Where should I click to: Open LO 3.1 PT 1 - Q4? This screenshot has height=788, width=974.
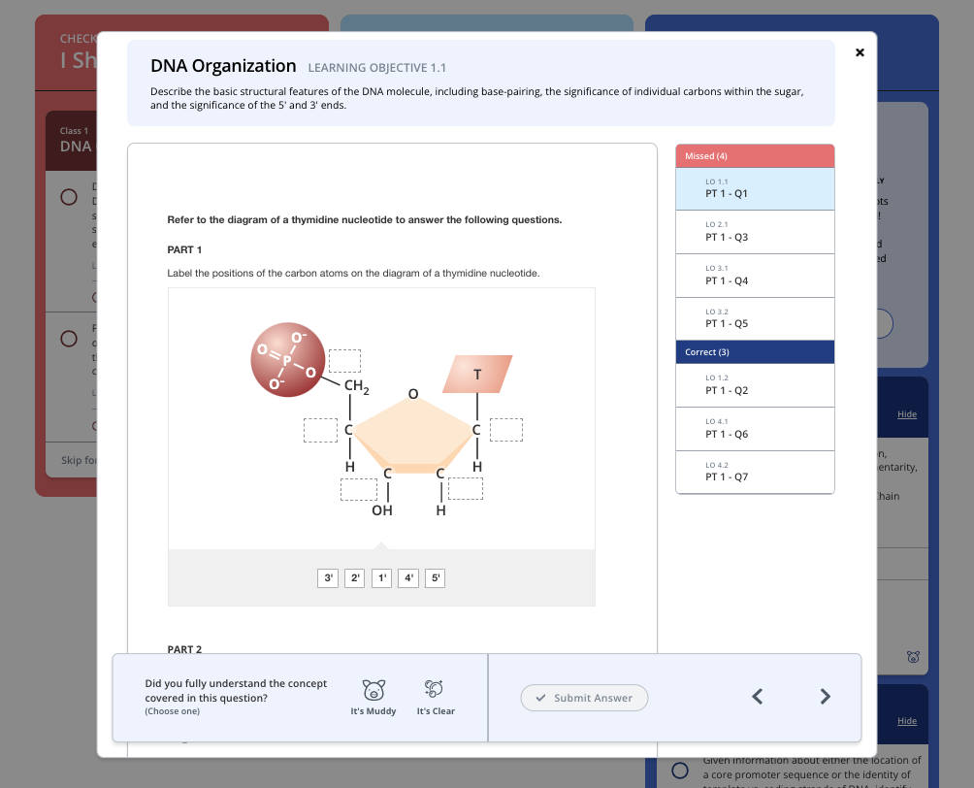(x=755, y=276)
